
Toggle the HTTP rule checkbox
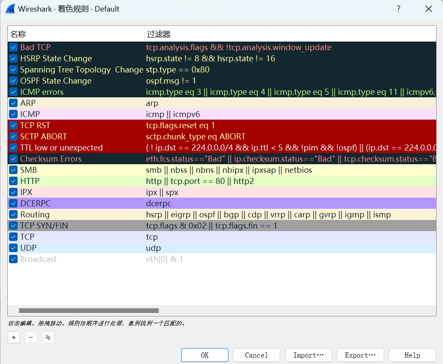pos(13,181)
